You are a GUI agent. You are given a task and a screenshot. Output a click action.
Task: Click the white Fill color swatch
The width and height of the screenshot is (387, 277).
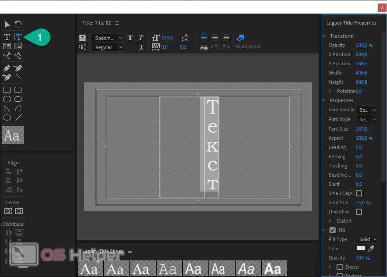[361, 249]
